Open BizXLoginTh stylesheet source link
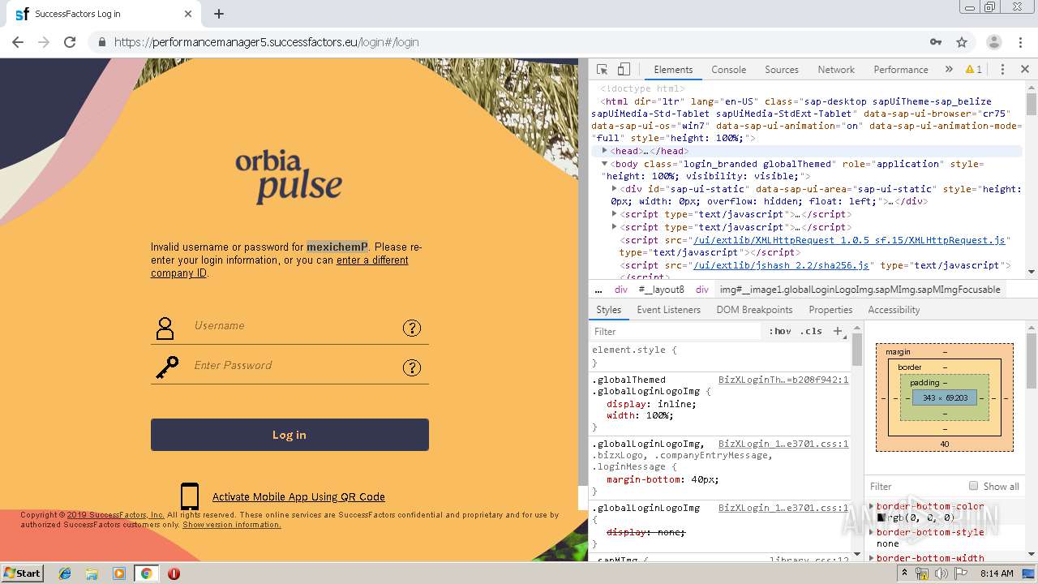 click(x=783, y=380)
